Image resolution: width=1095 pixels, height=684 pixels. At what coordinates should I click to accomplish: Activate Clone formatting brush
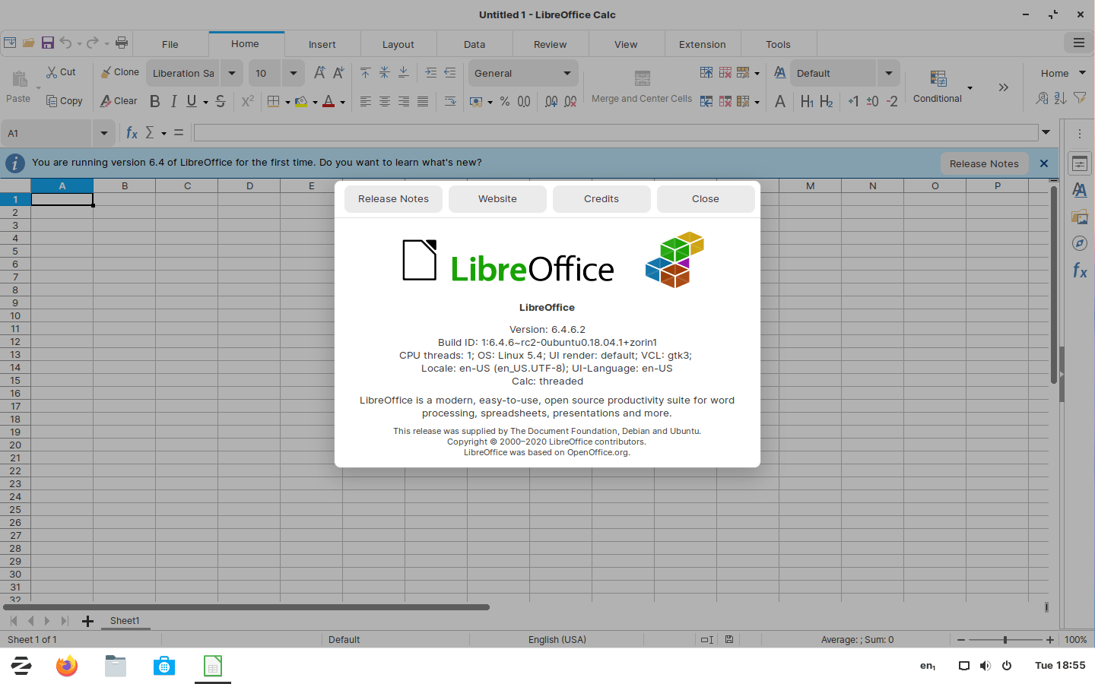120,72
